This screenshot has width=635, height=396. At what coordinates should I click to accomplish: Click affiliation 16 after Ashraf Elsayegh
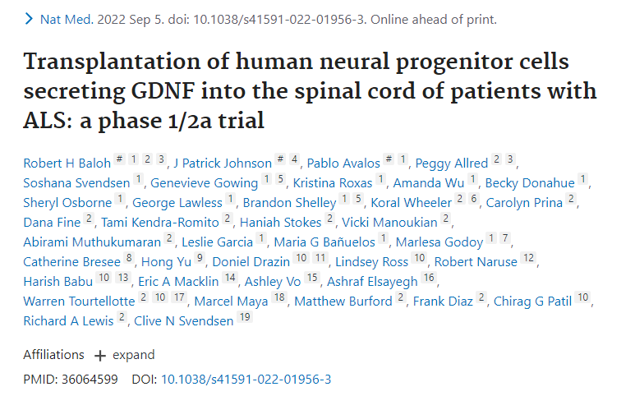tap(429, 279)
